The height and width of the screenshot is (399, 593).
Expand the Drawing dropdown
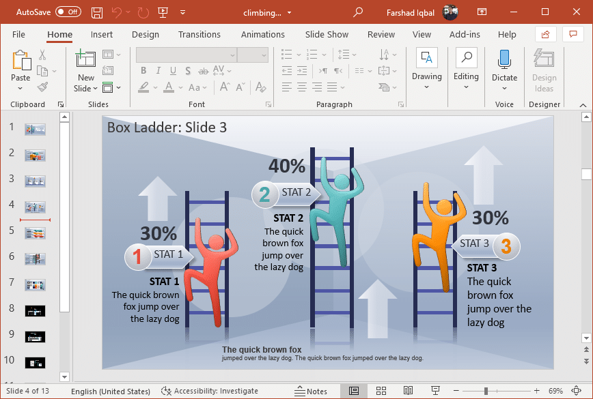click(427, 87)
